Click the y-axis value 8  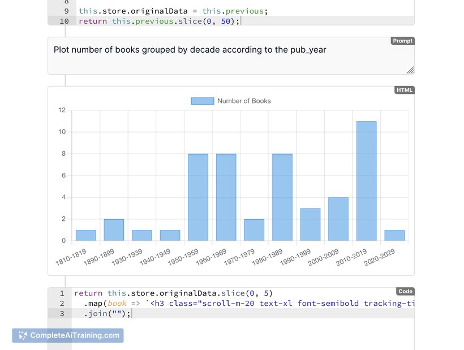click(63, 153)
